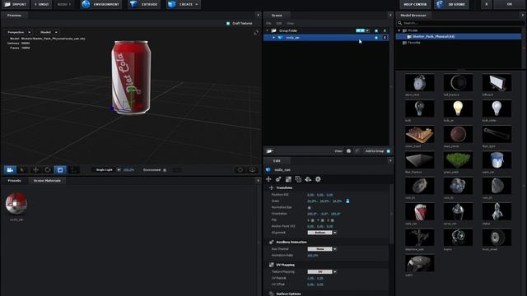Open the Scene panel View menu
Image resolution: width=527 pixels, height=296 pixels.
(291, 23)
